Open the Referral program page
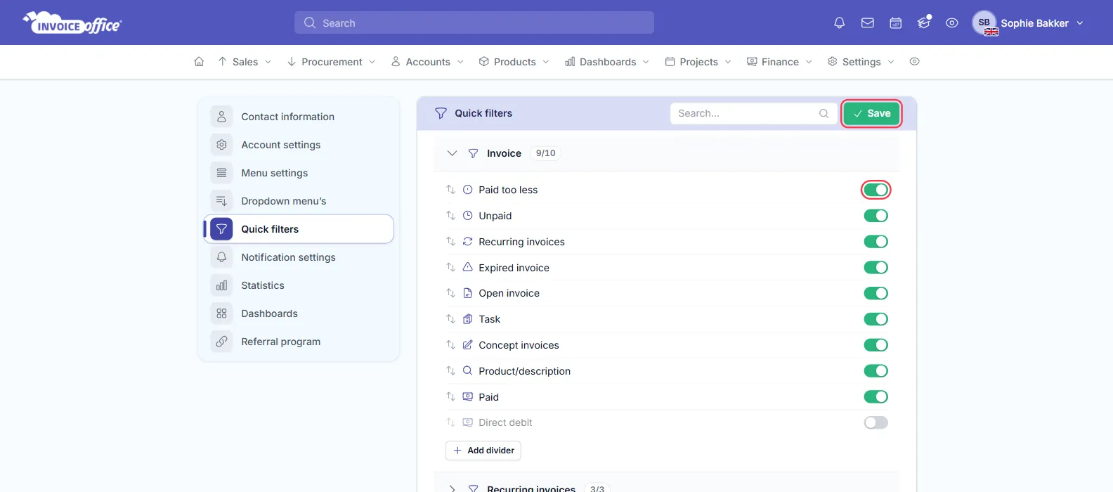 click(x=299, y=342)
